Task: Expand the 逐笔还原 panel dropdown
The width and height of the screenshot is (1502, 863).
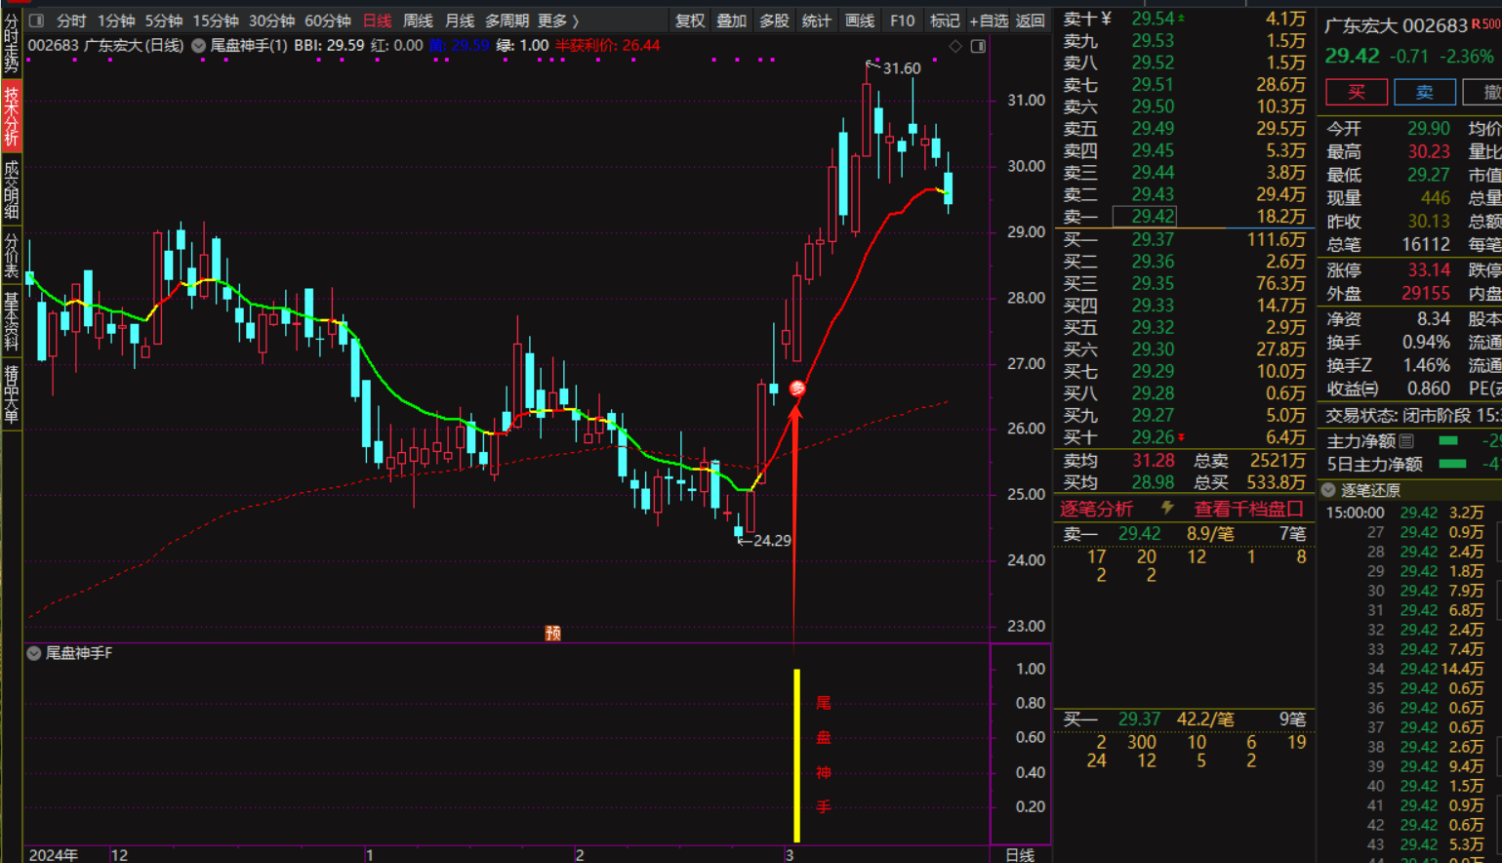Action: pos(1328,490)
